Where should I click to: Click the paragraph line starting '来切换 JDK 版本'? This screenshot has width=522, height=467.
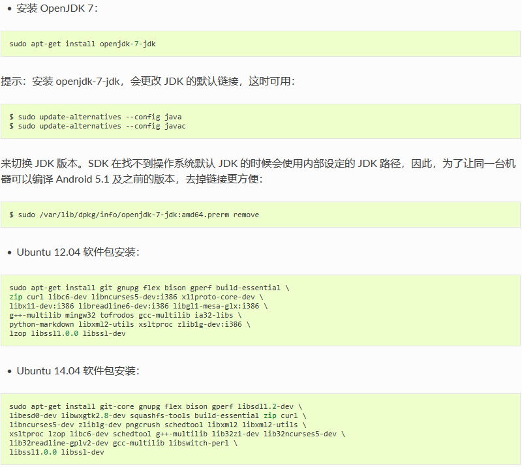258,164
